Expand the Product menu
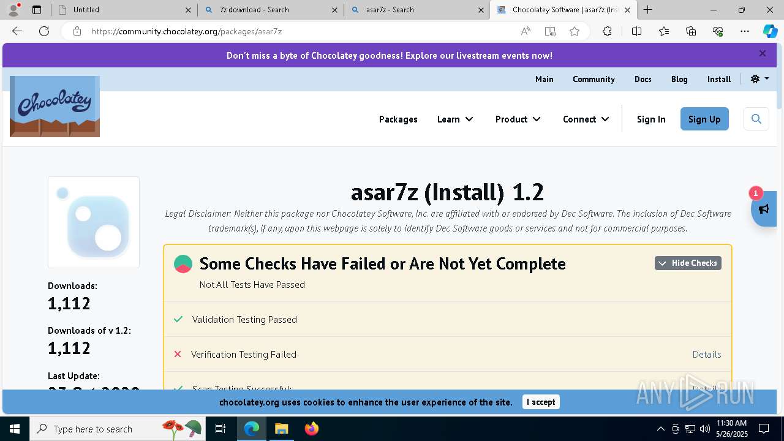784x441 pixels. tap(518, 119)
